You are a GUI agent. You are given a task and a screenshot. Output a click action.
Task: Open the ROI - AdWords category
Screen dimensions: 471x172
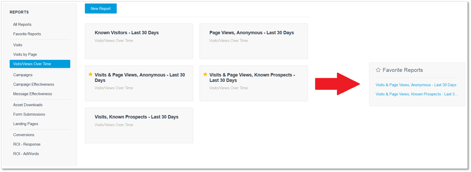(26, 154)
